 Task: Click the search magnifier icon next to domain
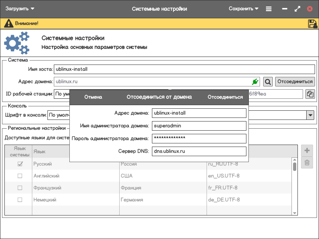pyautogui.click(x=268, y=82)
